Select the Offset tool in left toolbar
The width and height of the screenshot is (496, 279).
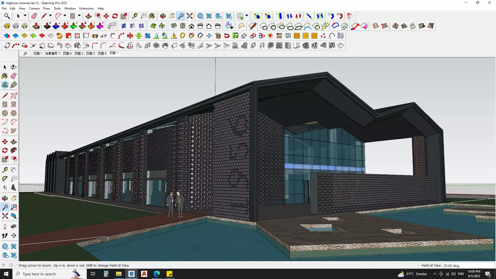coord(14,159)
